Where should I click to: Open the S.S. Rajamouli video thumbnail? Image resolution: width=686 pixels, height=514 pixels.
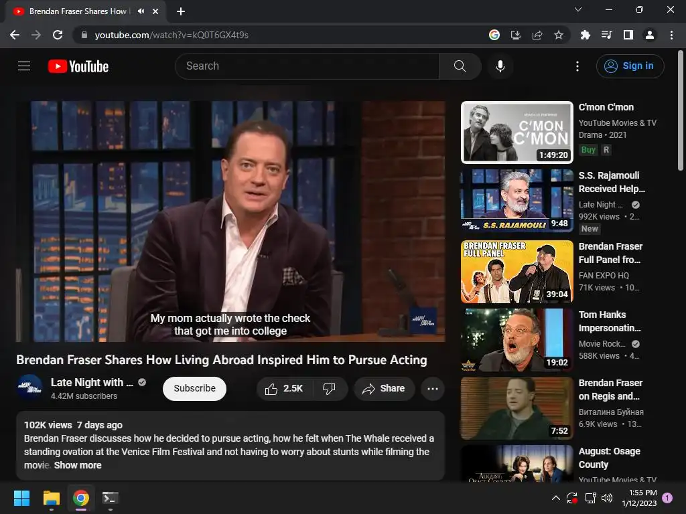(x=517, y=201)
